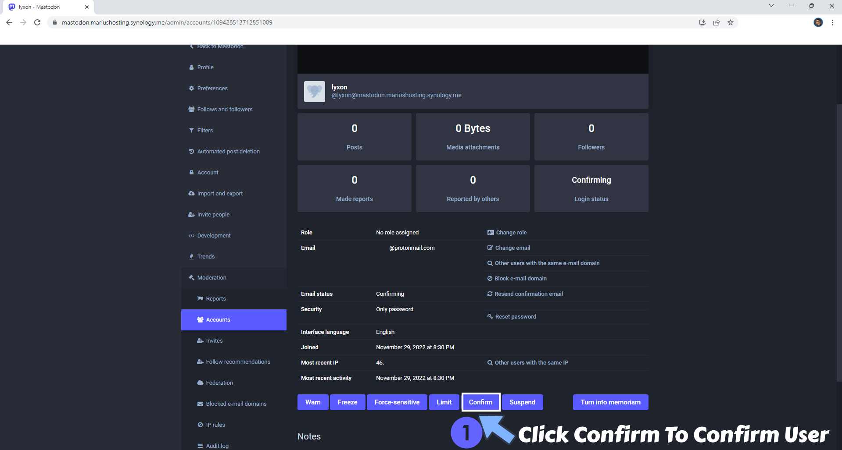Screen dimensions: 842x450
Task: Bookmark this page with the star icon
Action: 731,22
